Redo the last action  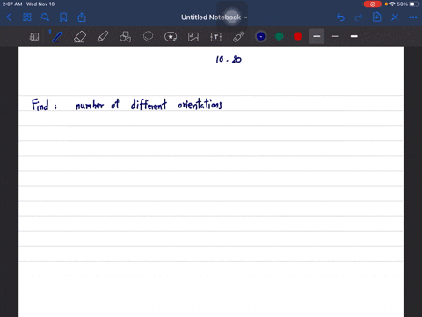click(359, 18)
